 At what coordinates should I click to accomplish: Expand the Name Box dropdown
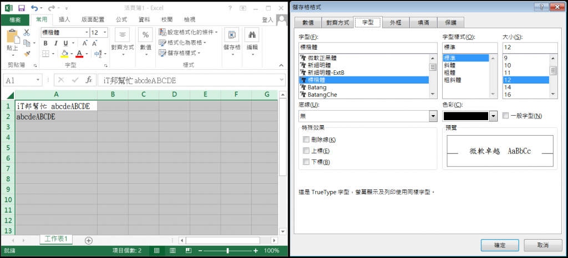pos(38,80)
